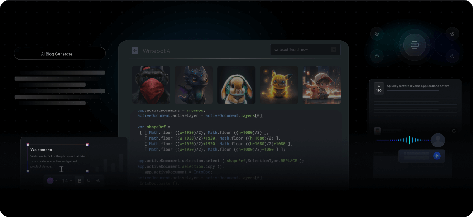Viewport: 473px width, 217px height.
Task: Click the Google G icon
Action: (454, 131)
